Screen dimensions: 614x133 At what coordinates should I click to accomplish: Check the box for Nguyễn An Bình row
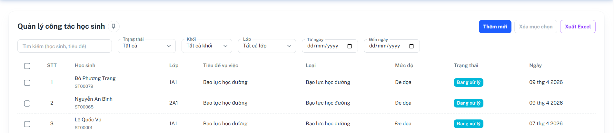coord(27,103)
